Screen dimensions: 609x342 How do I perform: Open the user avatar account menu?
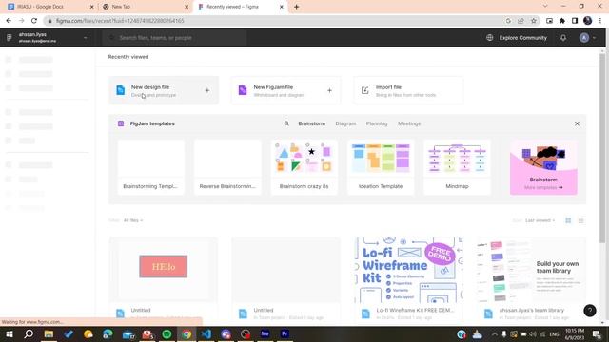pos(587,38)
